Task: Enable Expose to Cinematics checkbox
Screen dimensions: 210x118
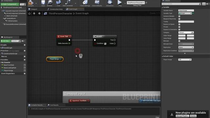Action: click(179, 29)
